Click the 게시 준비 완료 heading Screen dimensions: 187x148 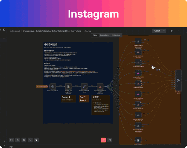pos(50,45)
